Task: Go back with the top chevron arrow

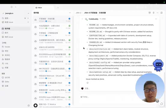Action: click(x=16, y=7)
